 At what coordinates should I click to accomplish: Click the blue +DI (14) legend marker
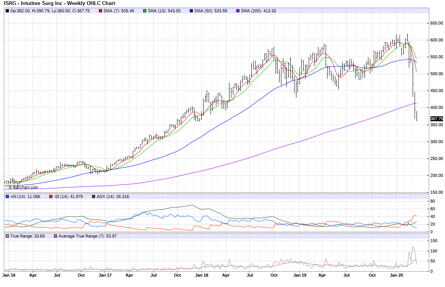click(7, 196)
